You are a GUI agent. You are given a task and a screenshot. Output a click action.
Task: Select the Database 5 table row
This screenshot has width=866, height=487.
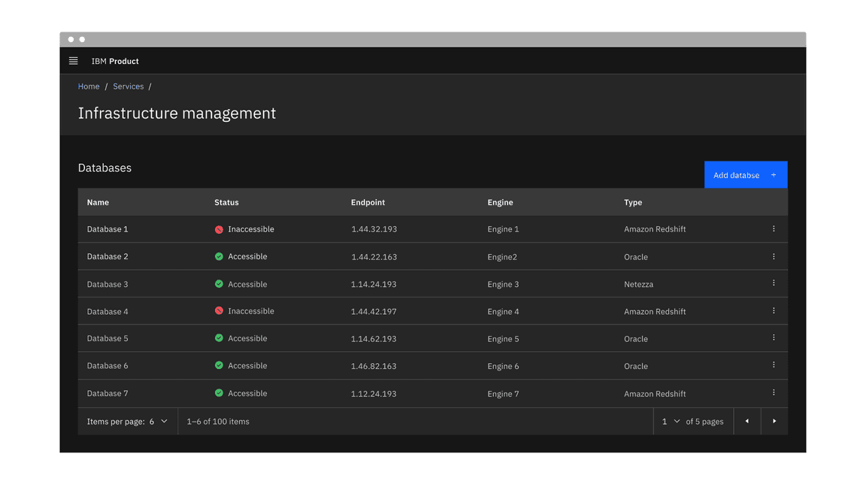[107, 338]
